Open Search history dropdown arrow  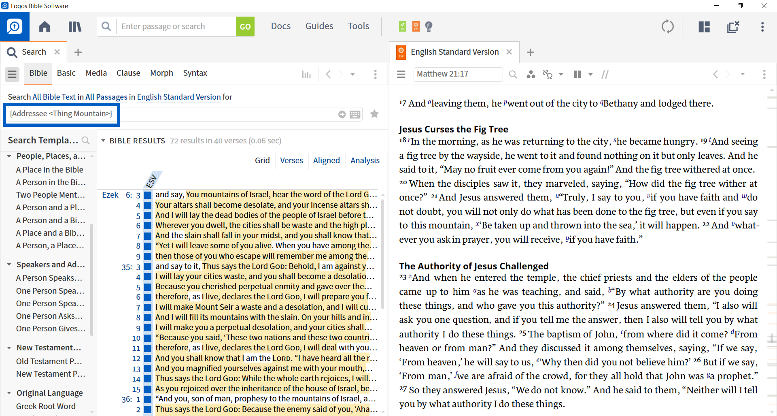pyautogui.click(x=352, y=75)
